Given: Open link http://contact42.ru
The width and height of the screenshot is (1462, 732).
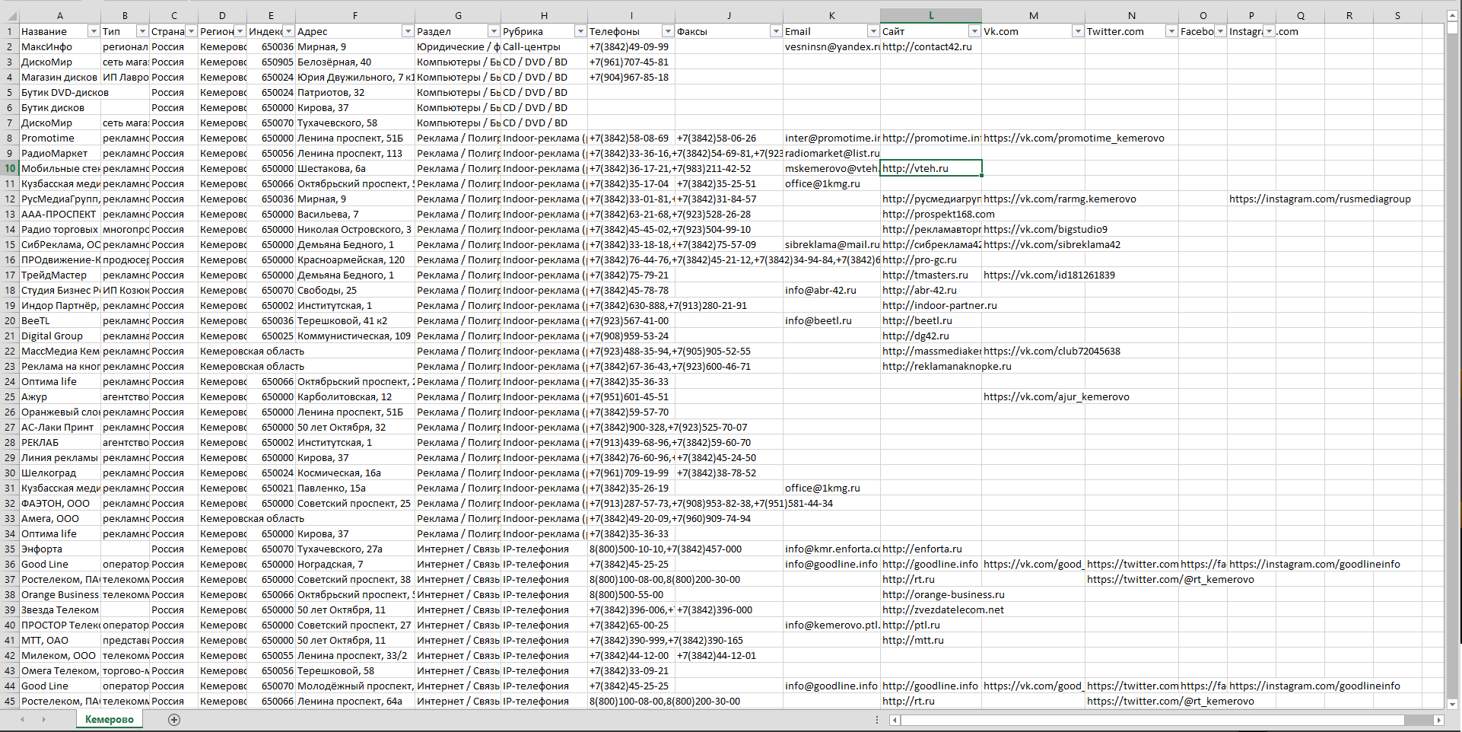Looking at the screenshot, I should [927, 46].
